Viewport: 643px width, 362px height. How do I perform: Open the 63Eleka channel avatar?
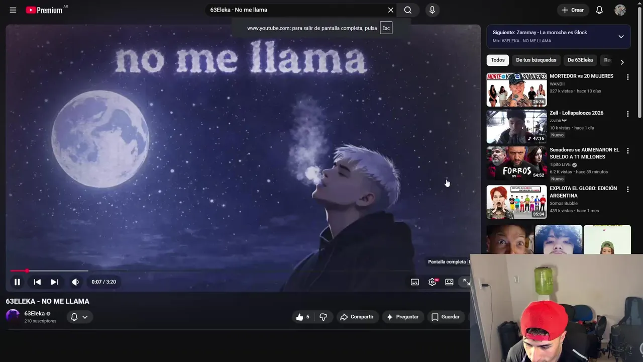click(13, 316)
